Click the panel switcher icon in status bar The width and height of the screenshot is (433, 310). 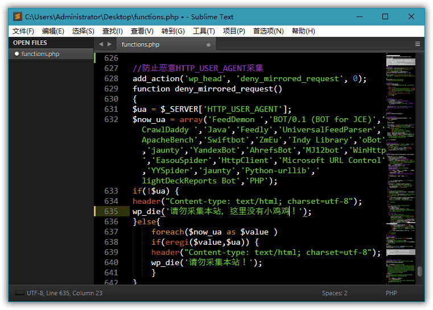20,294
